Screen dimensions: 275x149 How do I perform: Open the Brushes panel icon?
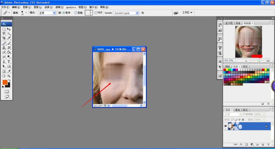[x=220, y=47]
